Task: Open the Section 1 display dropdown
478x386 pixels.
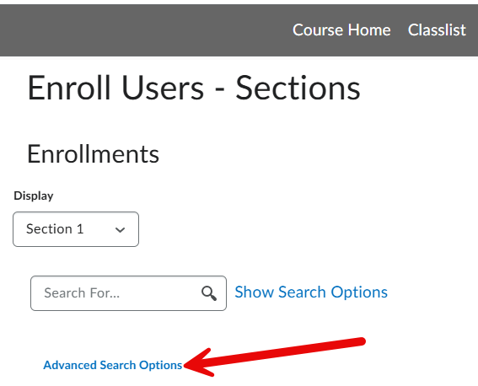Action: pyautogui.click(x=76, y=229)
